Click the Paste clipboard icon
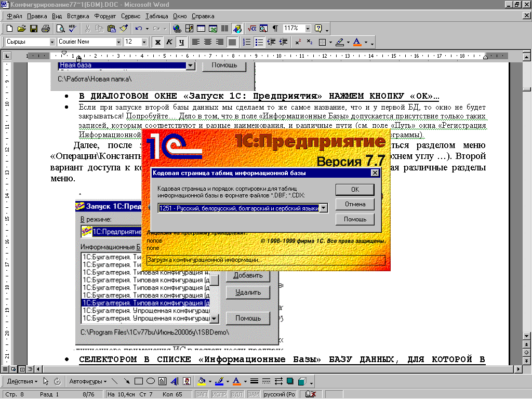The height and width of the screenshot is (399, 532). click(x=111, y=29)
